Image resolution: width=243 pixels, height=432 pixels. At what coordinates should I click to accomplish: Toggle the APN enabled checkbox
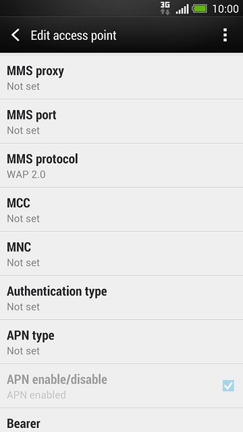(228, 385)
